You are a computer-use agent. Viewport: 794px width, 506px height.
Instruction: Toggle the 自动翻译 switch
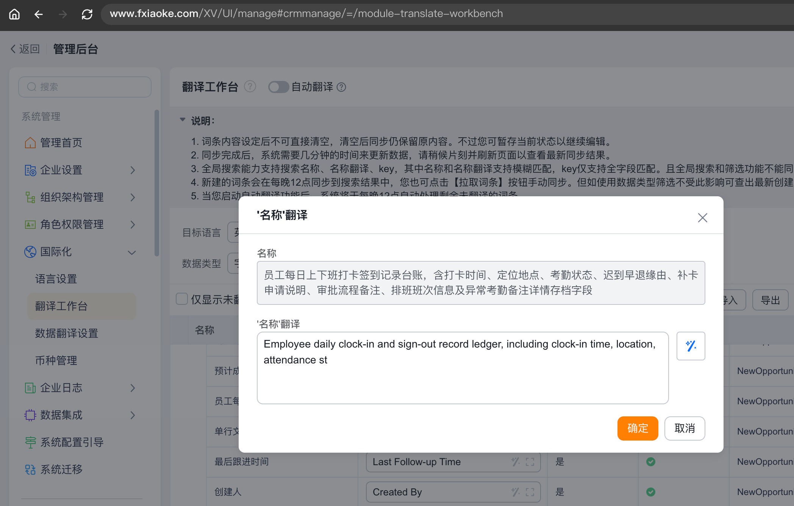point(278,87)
